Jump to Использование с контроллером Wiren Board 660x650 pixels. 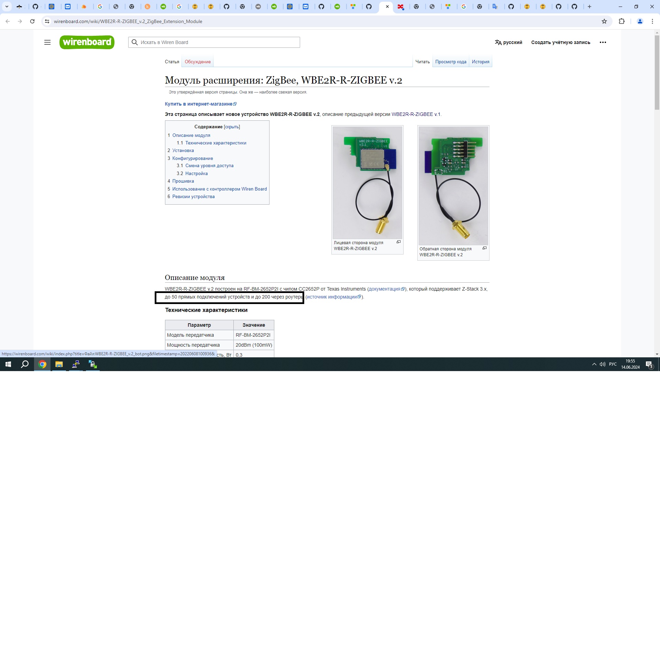click(x=219, y=189)
